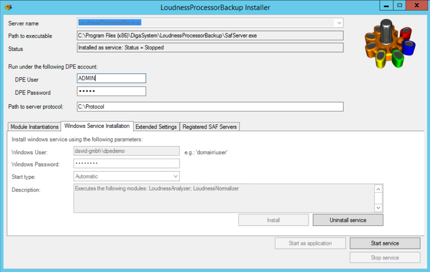This screenshot has height=272, width=430.
Task: Click the Path to server protocol field
Action: (210, 107)
